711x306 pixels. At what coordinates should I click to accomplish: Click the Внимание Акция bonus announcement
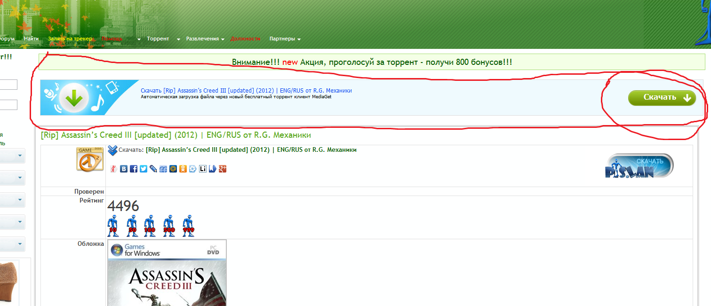tap(372, 62)
